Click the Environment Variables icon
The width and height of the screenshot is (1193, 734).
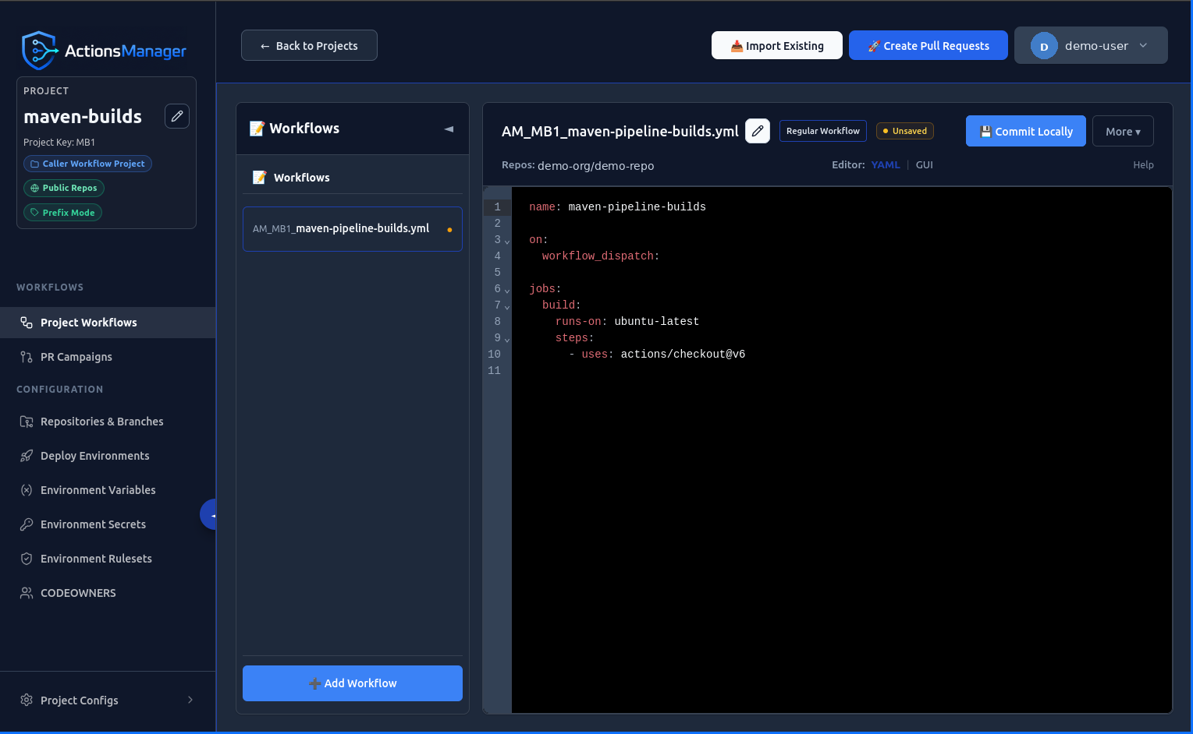[27, 490]
